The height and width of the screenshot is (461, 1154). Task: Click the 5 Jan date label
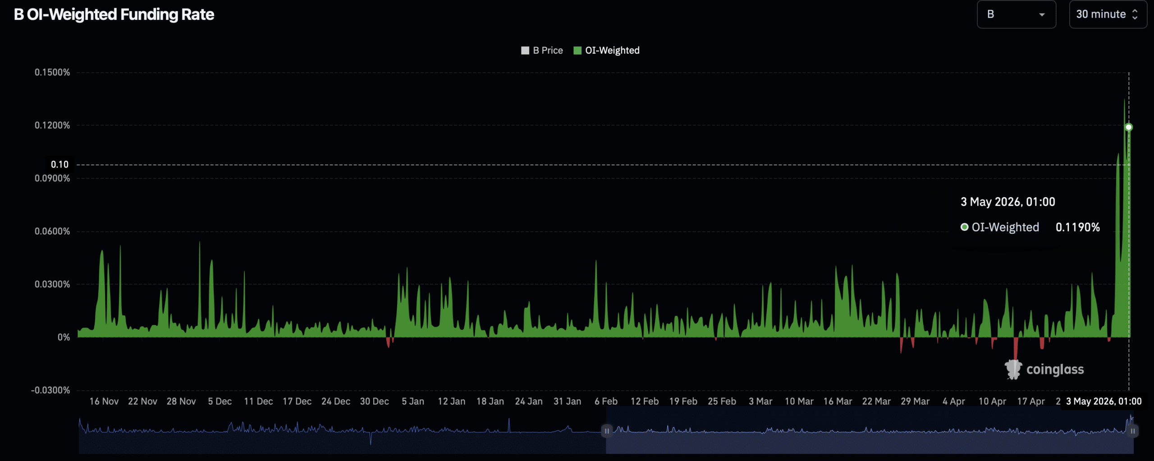click(413, 401)
